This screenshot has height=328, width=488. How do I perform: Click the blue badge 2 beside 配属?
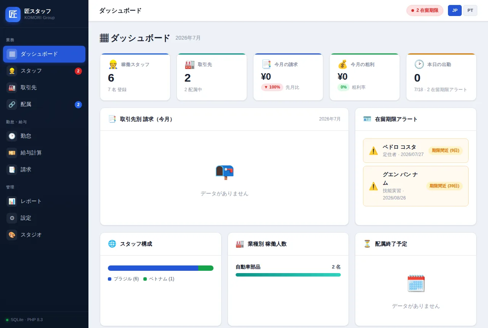click(x=78, y=105)
